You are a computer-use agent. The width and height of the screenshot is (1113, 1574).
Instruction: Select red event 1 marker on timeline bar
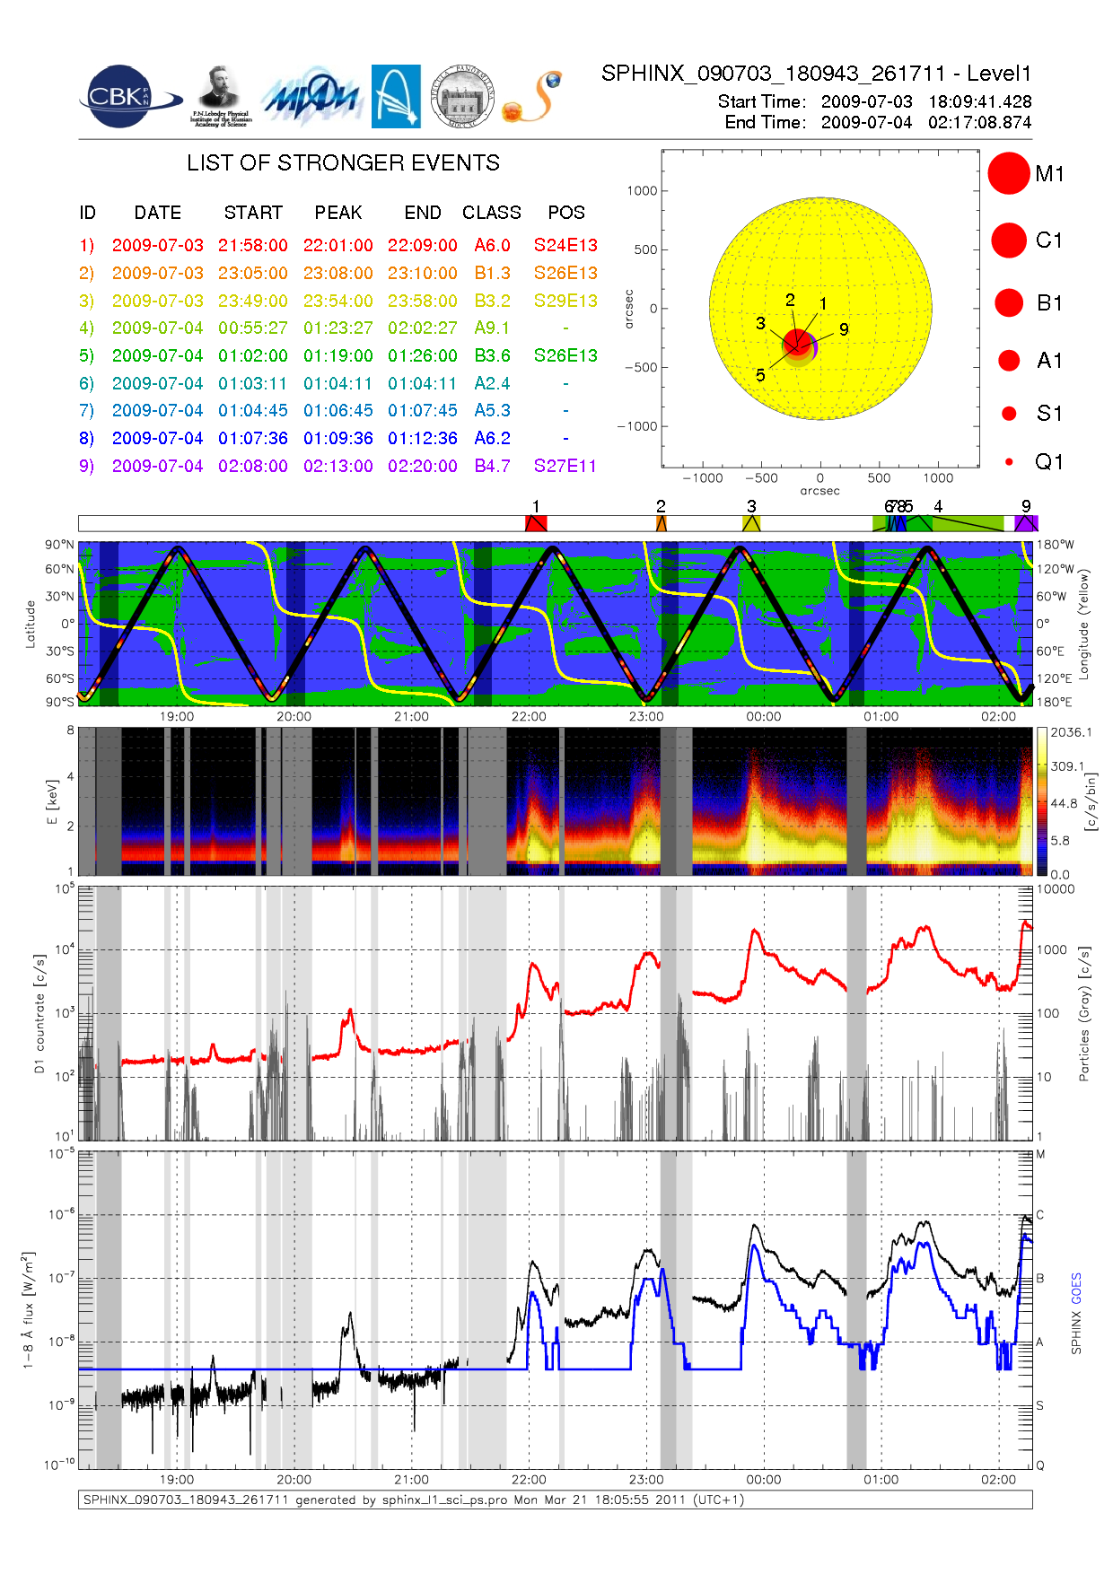pos(536,523)
